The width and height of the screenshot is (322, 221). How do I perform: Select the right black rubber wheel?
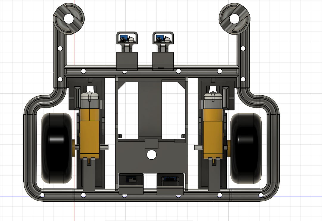[x=246, y=147]
